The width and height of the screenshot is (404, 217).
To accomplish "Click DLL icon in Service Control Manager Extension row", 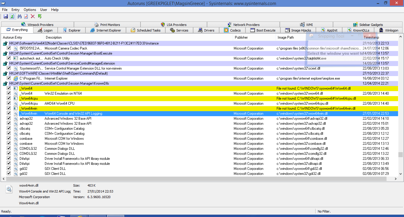I will 16,68.
